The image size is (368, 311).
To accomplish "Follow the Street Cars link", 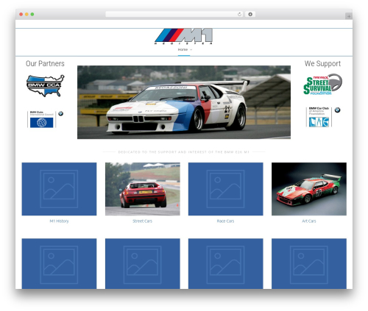I will coord(143,221).
